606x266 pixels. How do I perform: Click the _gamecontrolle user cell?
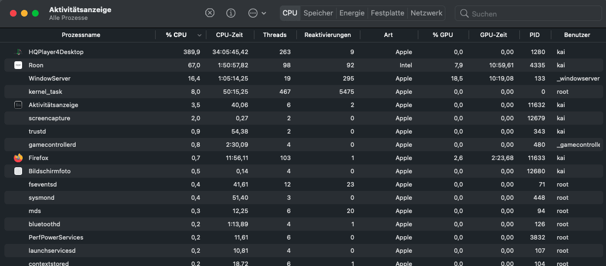578,145
